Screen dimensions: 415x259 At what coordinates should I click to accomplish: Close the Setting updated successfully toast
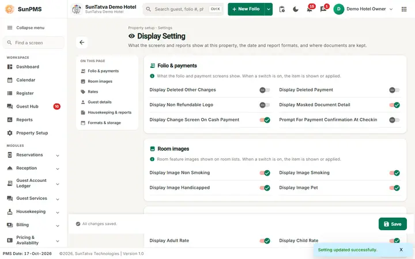pos(401,249)
